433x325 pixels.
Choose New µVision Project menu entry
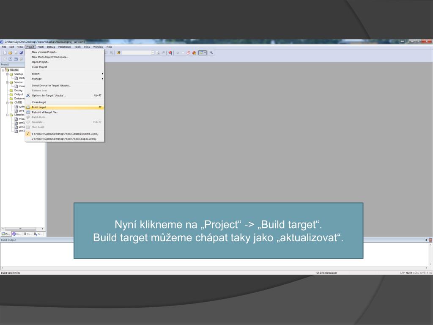65,52
